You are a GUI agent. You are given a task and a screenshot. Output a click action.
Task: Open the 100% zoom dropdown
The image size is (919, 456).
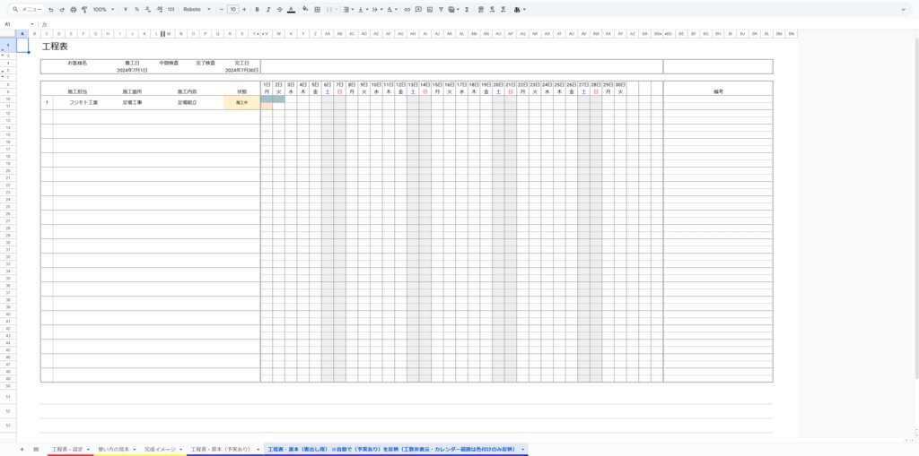click(104, 10)
